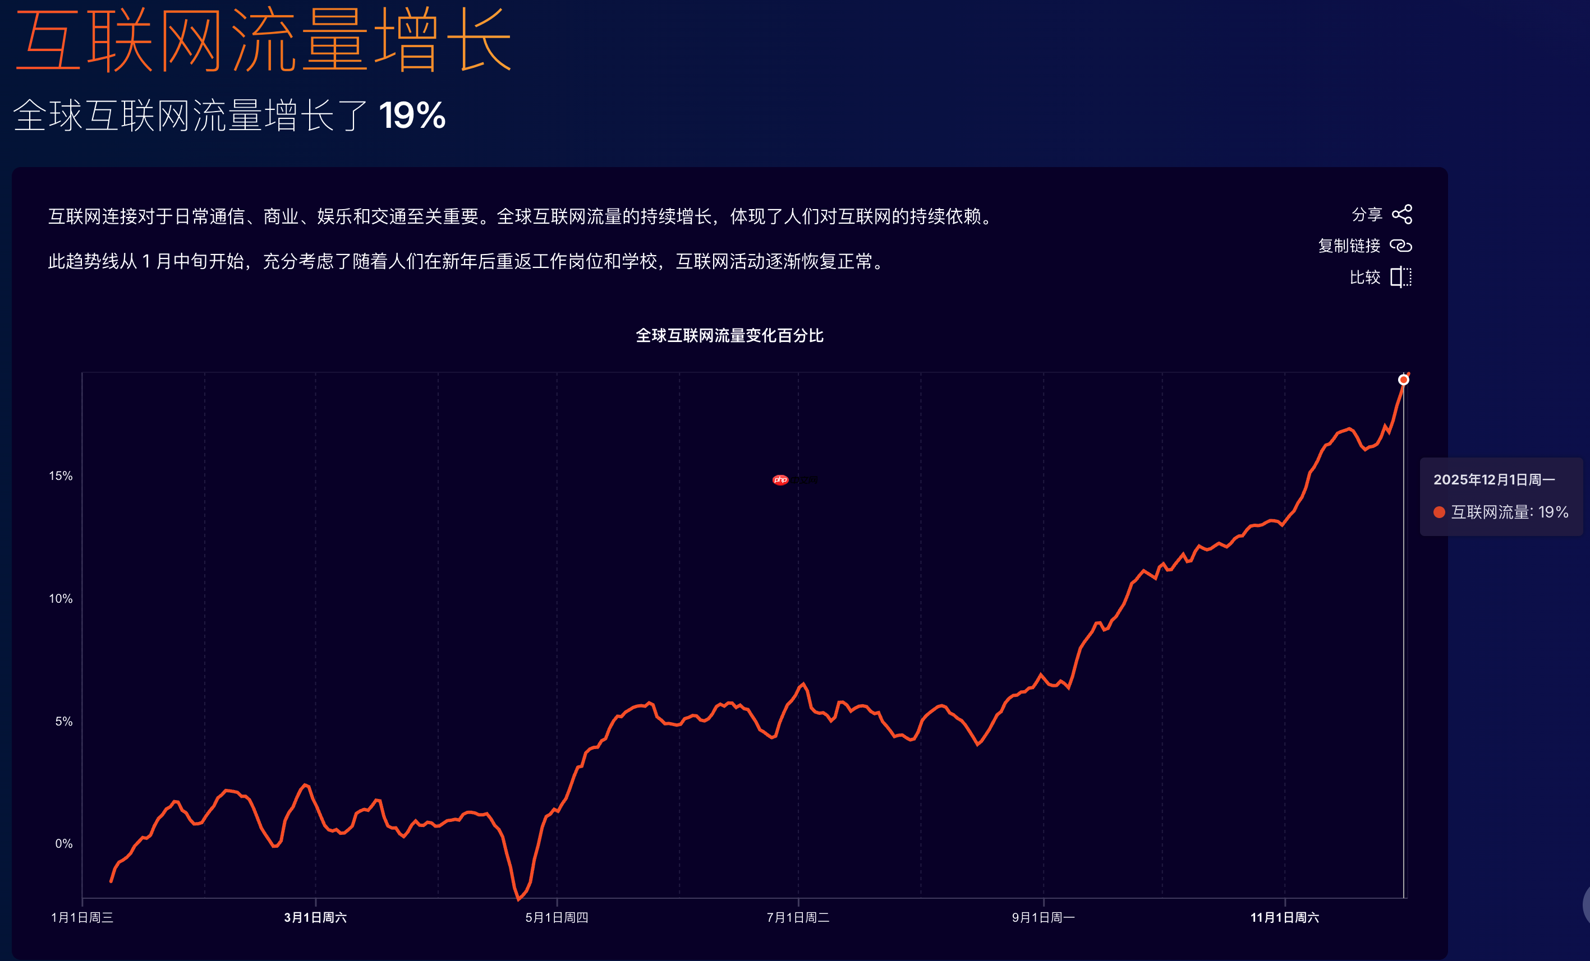The width and height of the screenshot is (1590, 961).
Task: Select the 7月1日周二 axis label
Action: coord(799,918)
